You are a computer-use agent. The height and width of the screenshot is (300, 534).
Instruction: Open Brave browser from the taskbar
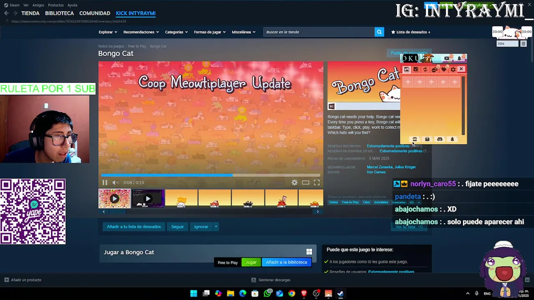(x=304, y=293)
